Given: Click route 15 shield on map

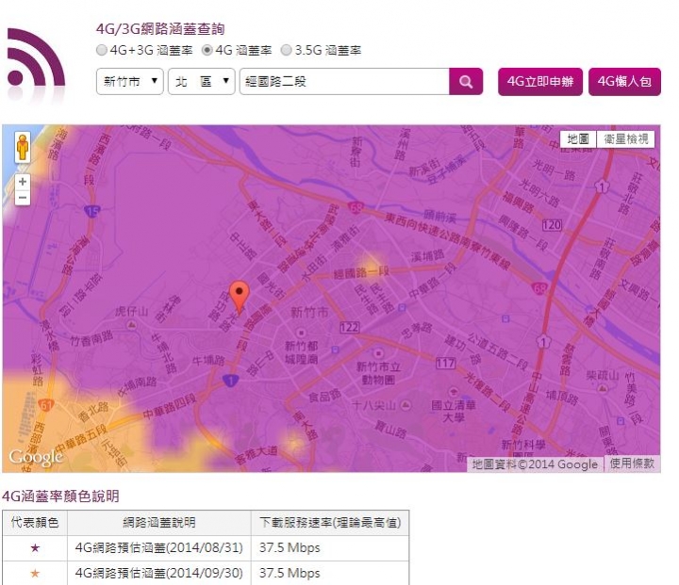Looking at the screenshot, I should (91, 212).
